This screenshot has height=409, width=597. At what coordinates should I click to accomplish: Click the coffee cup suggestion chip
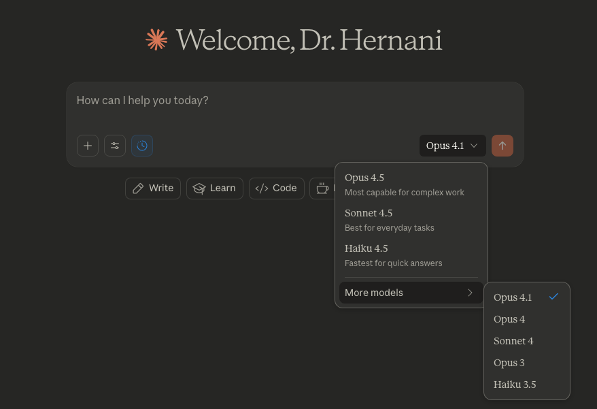322,189
